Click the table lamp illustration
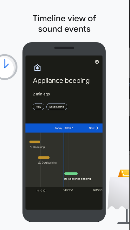The height and width of the screenshot is (230, 130). coord(124,174)
